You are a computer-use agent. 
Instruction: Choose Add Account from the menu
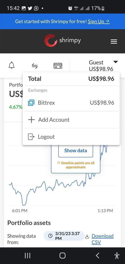point(71,120)
